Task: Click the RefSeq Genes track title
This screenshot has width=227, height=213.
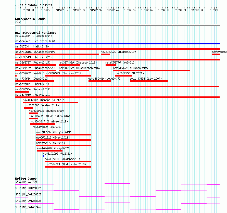Action: pos(26,179)
